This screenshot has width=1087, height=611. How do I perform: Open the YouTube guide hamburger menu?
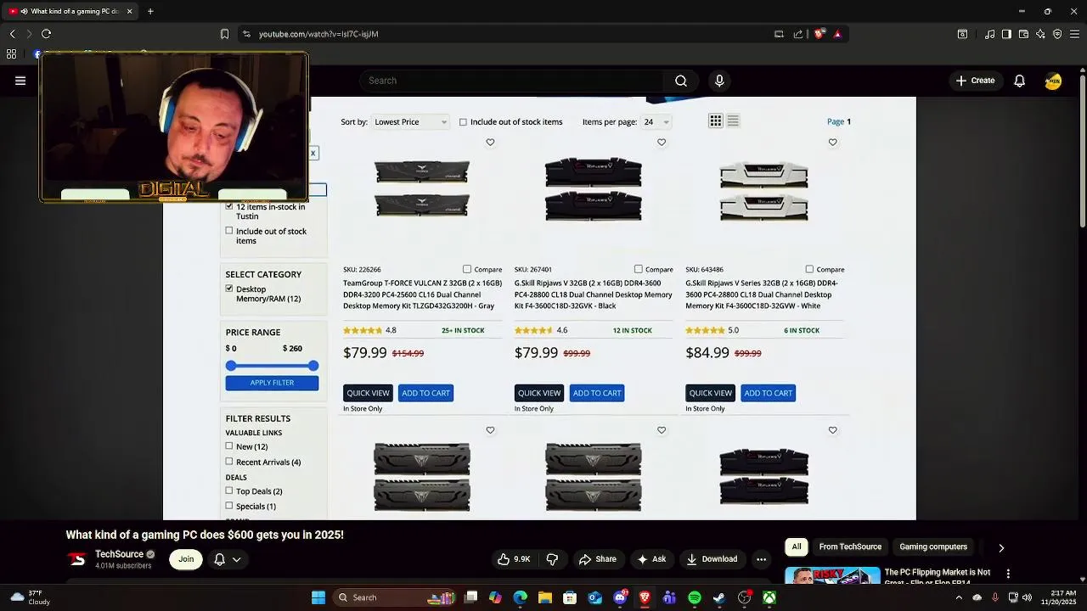[x=20, y=81]
